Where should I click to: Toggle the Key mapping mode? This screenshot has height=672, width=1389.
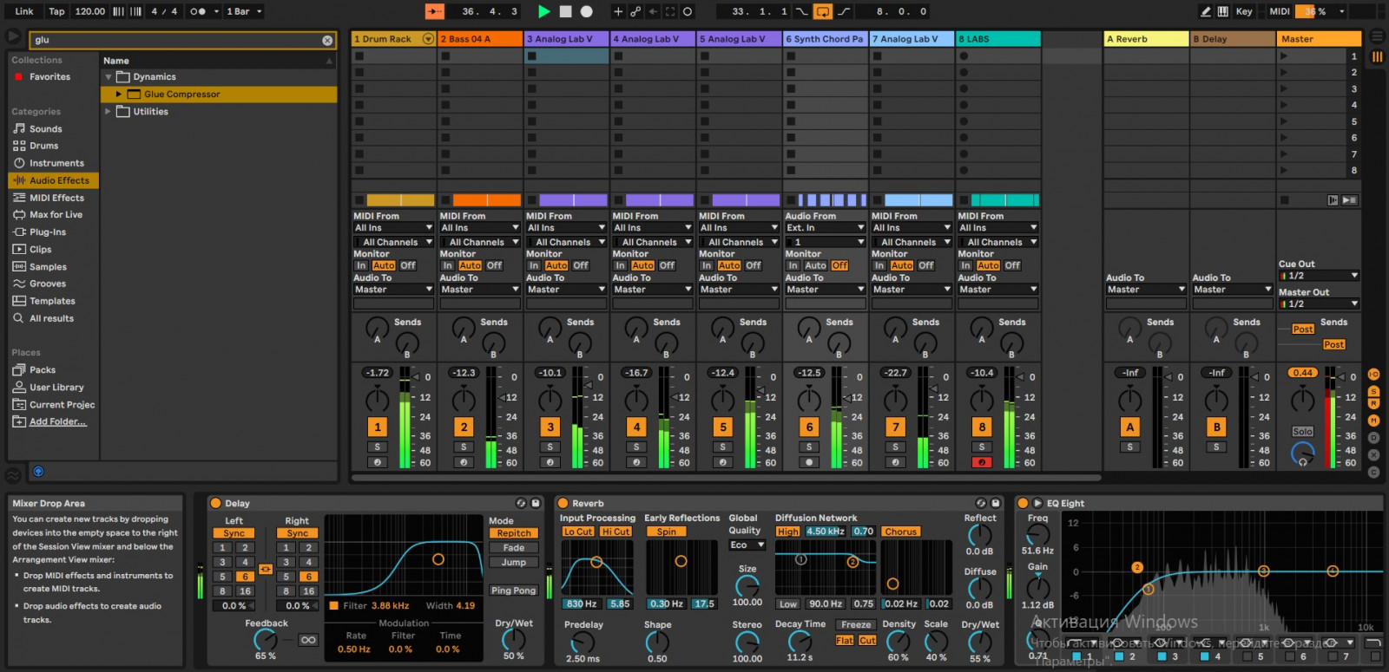[1243, 11]
